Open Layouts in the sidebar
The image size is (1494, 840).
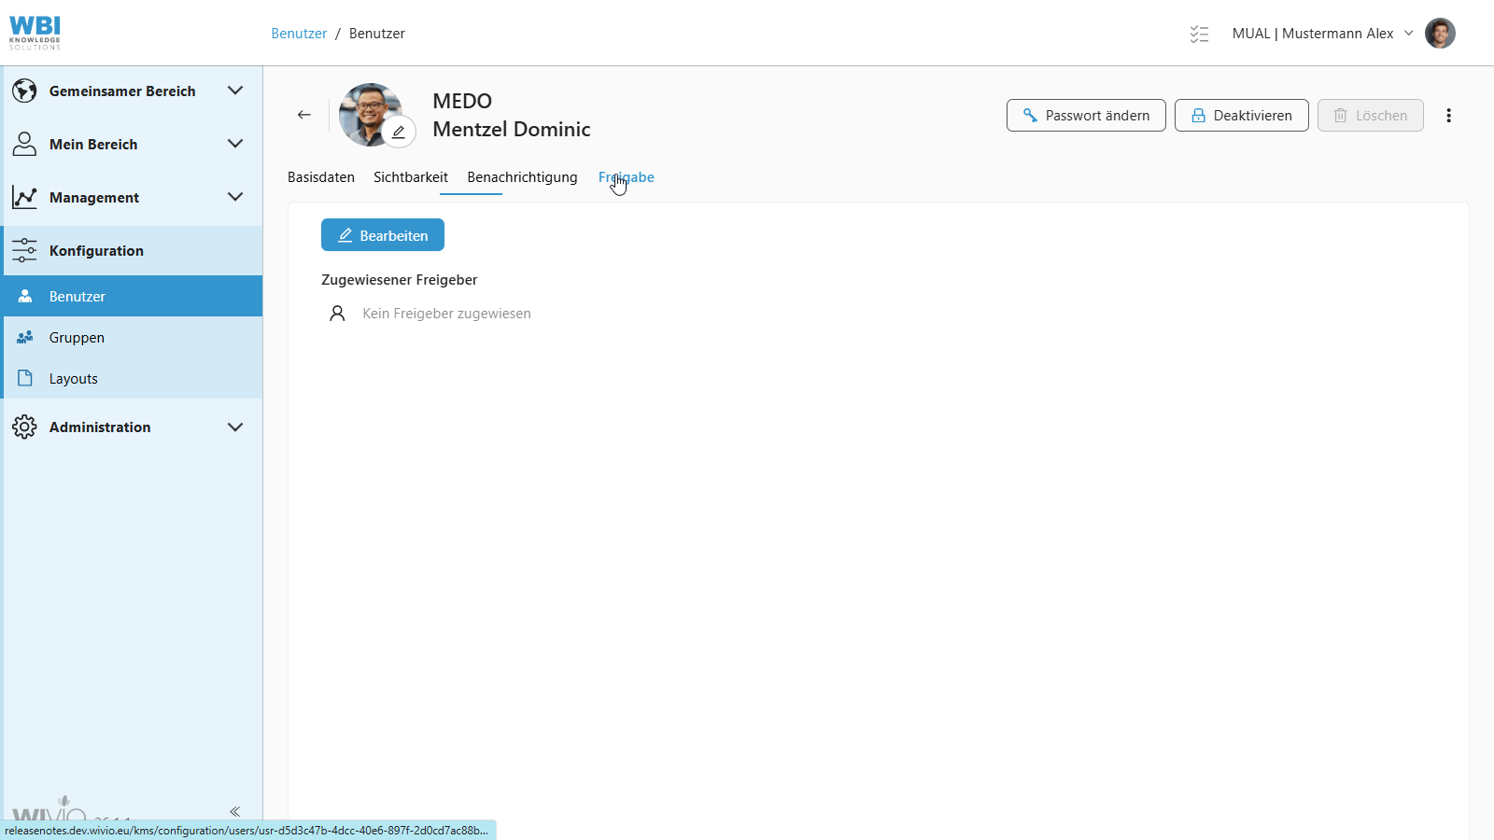(133, 378)
